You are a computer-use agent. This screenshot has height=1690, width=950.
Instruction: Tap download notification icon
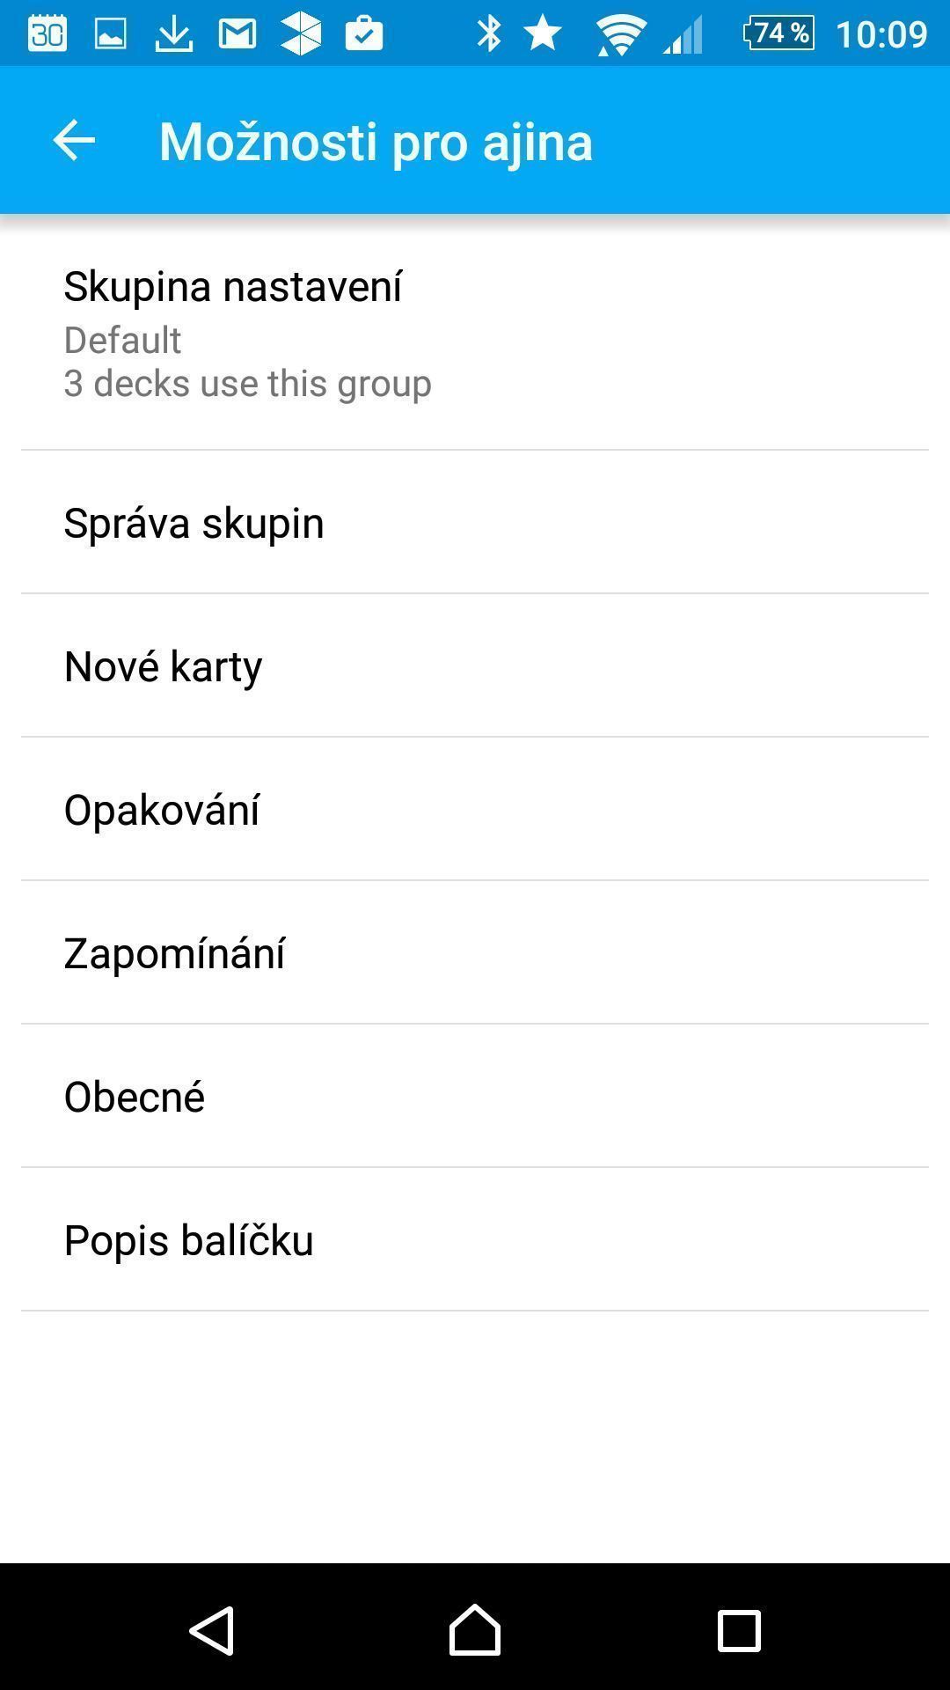coord(174,33)
